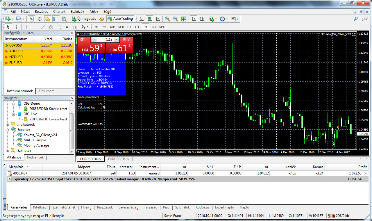Viewport: 372px width, 221px height.
Task: Select the trendline drawing tool
Action: coord(42,27)
